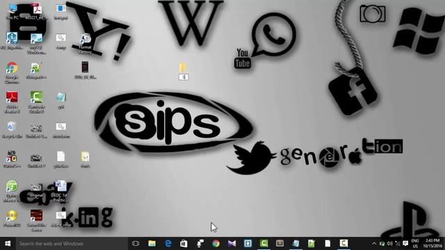Viewport: 445px width, 250px height.
Task: Select the Format Factory desktop shortcut
Action: (85, 44)
